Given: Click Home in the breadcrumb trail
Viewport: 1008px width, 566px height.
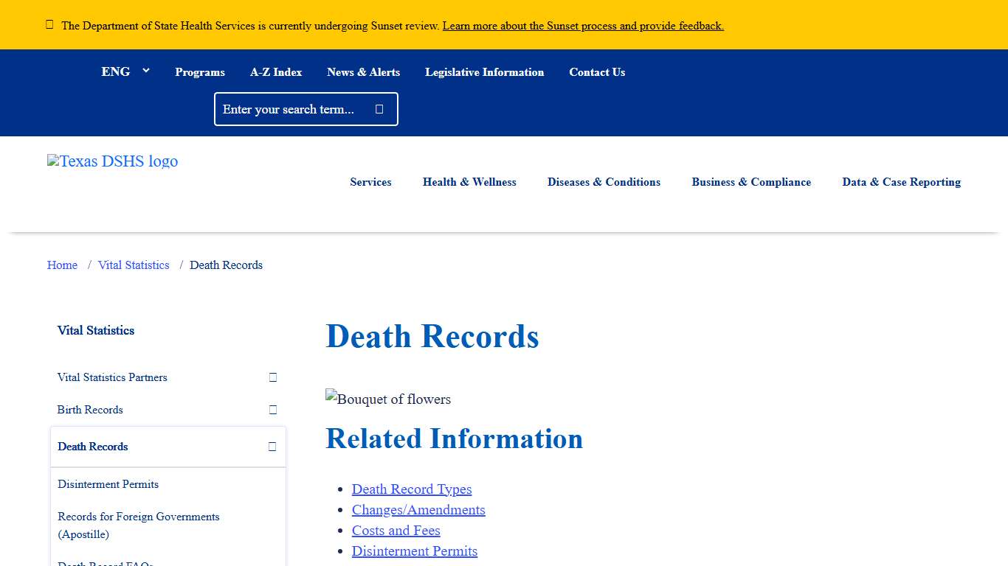Looking at the screenshot, I should point(62,265).
